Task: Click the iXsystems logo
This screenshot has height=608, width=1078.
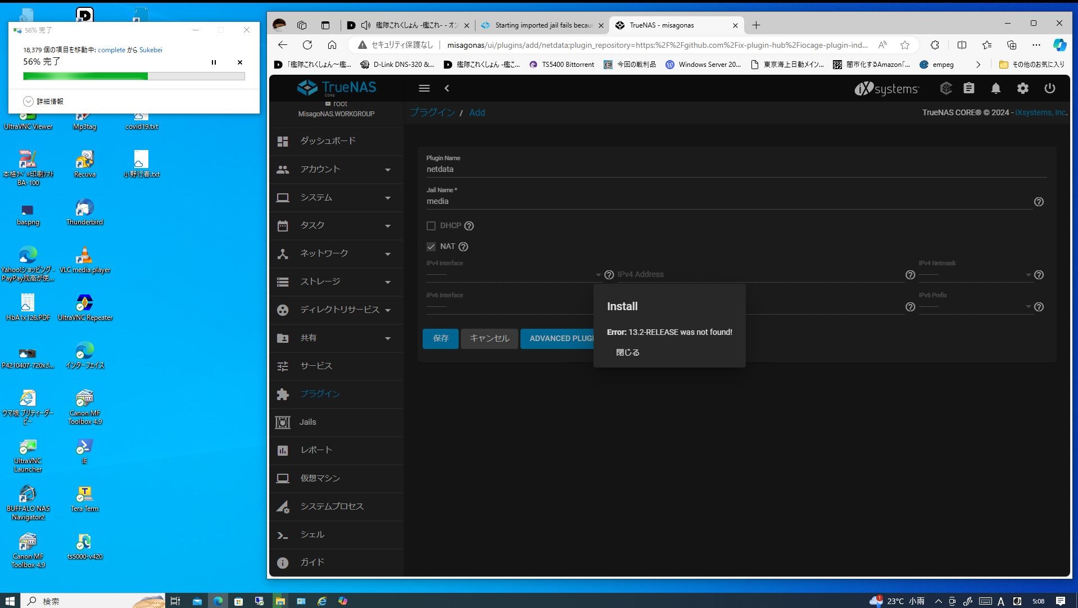Action: point(886,89)
